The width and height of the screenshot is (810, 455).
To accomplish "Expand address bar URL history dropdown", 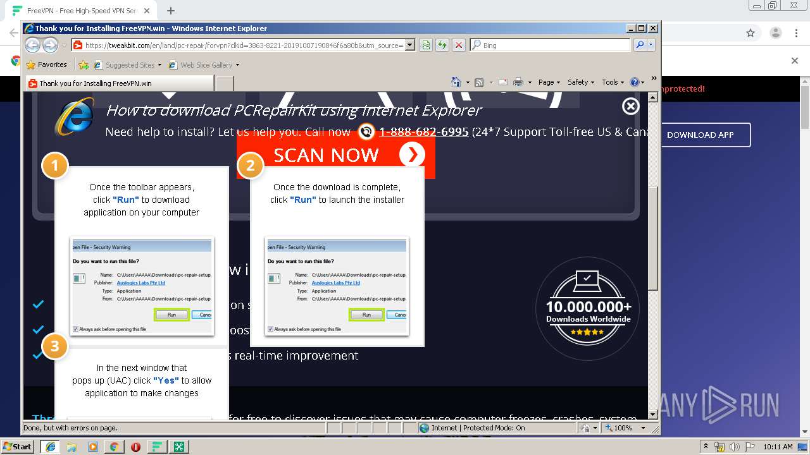I will tap(409, 45).
